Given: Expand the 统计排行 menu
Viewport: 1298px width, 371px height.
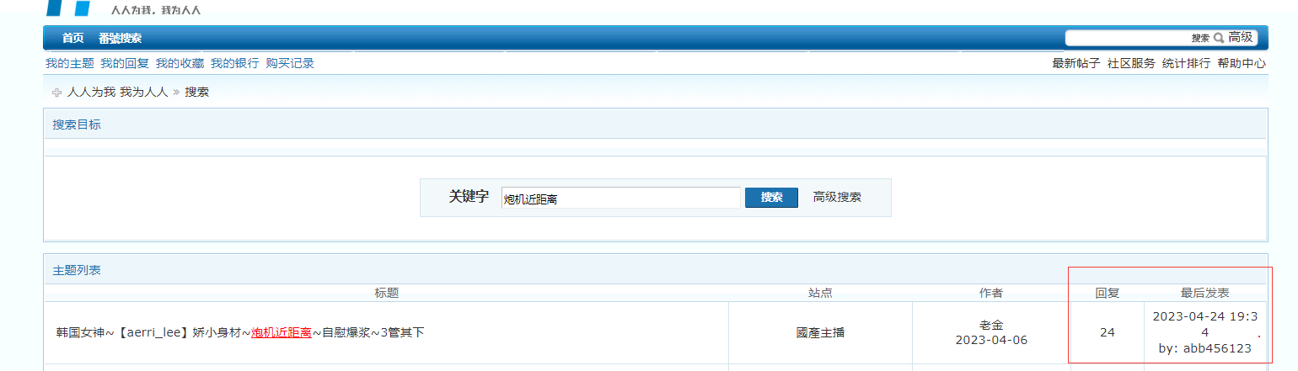Looking at the screenshot, I should (x=1186, y=63).
